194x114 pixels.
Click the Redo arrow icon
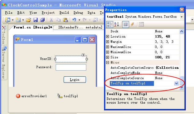point(85,20)
